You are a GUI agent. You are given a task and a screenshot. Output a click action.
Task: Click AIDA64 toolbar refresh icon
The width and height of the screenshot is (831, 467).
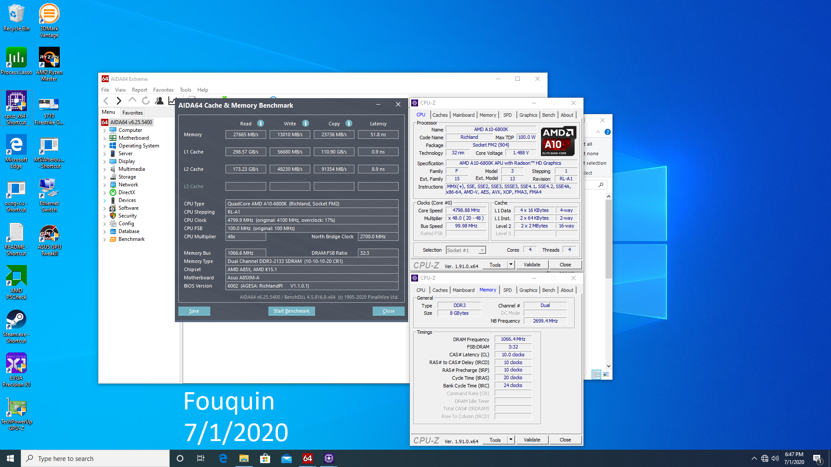coord(146,101)
